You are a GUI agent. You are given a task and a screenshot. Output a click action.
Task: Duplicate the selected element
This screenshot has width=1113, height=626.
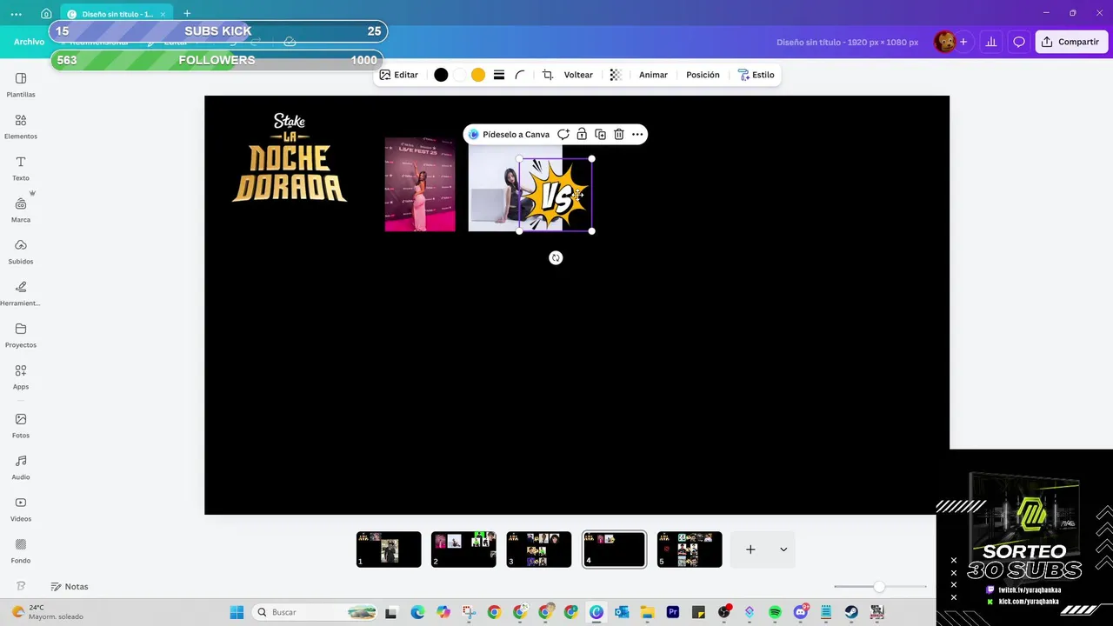(600, 134)
